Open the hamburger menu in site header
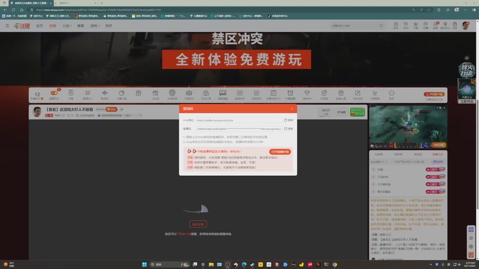Viewport: 479px width, 269px height. click(7, 26)
